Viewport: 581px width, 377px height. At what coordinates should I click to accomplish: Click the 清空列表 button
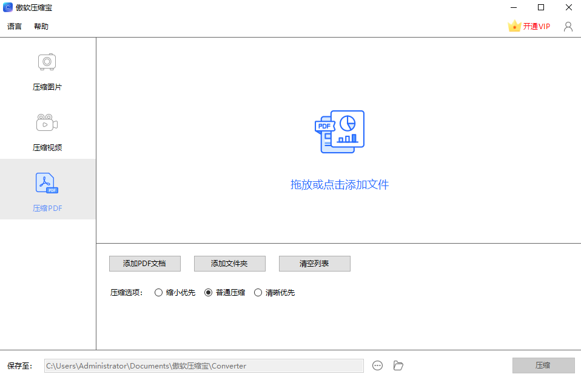coord(315,264)
